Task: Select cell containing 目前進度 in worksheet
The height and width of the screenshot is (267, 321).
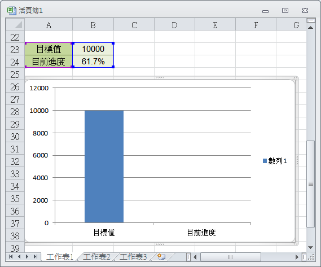Action: [x=49, y=62]
